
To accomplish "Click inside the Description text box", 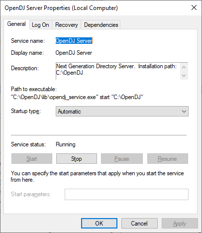I will coord(118,71).
